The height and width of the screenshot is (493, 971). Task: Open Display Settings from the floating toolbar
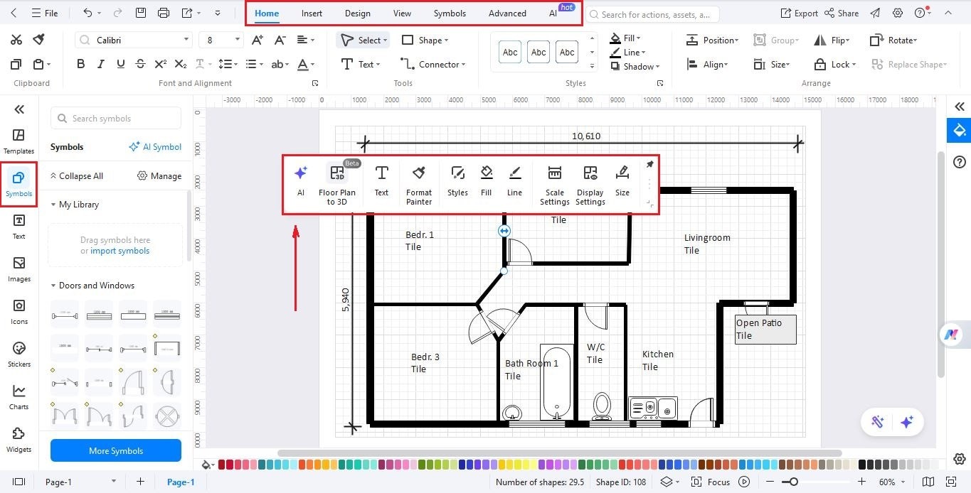point(590,183)
